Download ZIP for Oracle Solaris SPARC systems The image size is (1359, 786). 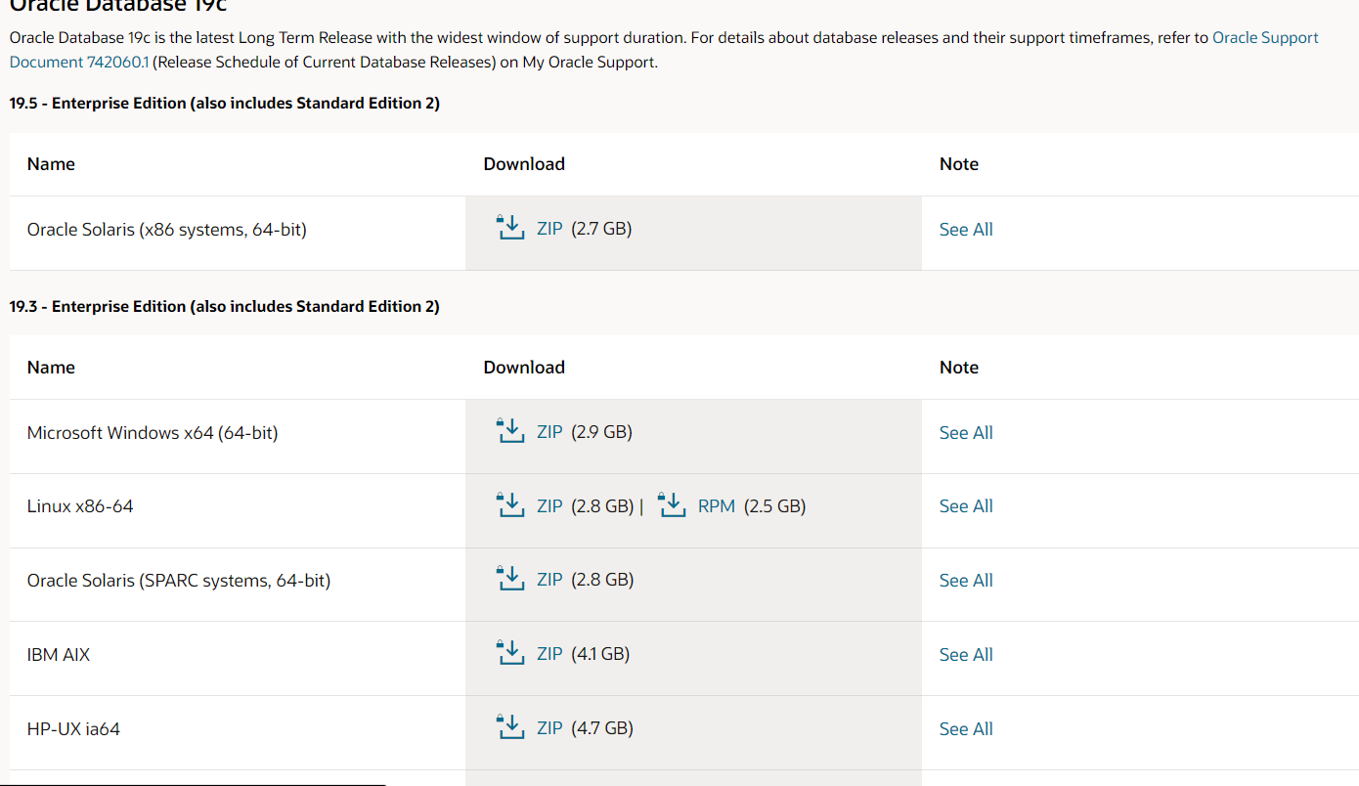[x=549, y=580]
